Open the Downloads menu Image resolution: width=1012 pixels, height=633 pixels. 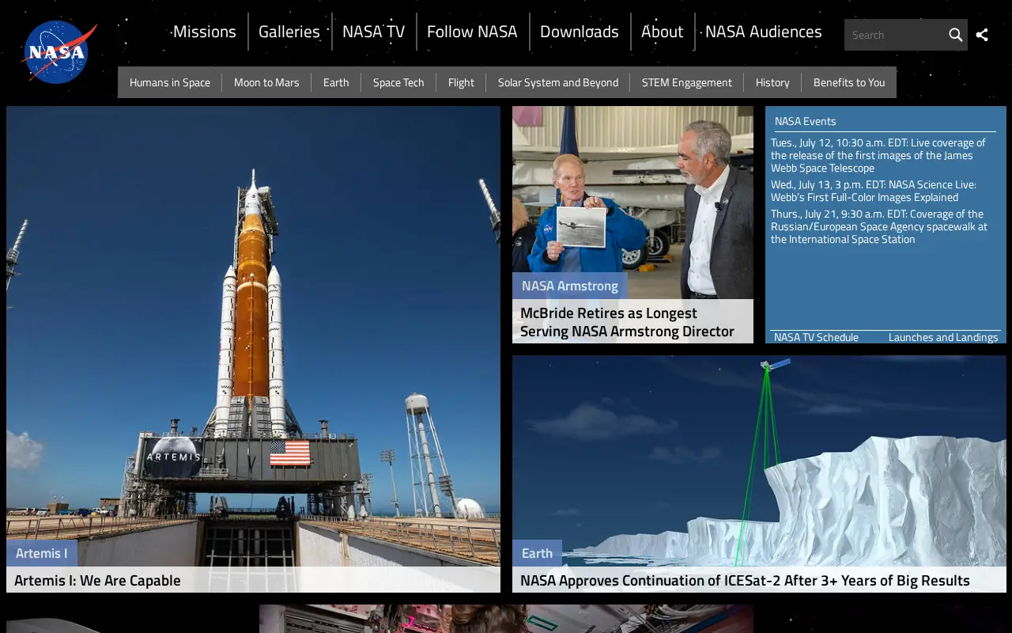(x=580, y=32)
